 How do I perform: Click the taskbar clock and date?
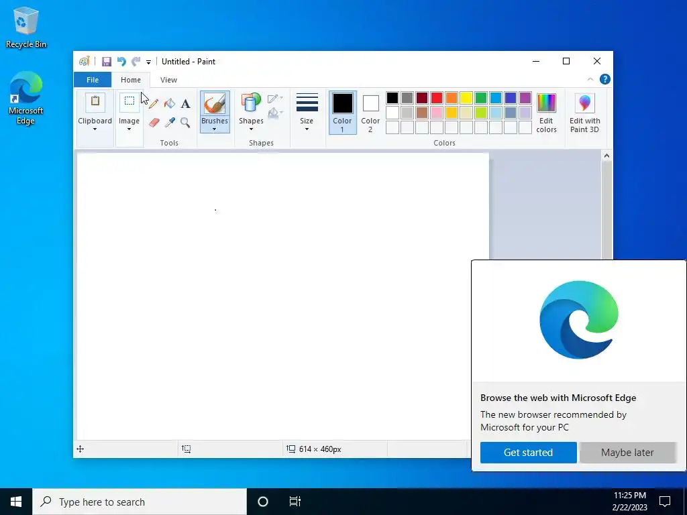pos(630,502)
